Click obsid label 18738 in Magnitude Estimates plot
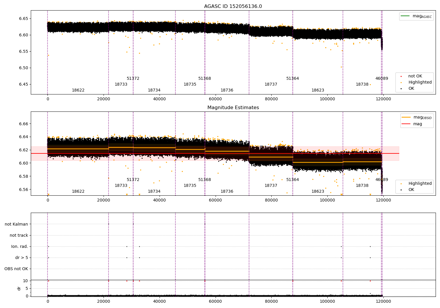 [x=362, y=186]
